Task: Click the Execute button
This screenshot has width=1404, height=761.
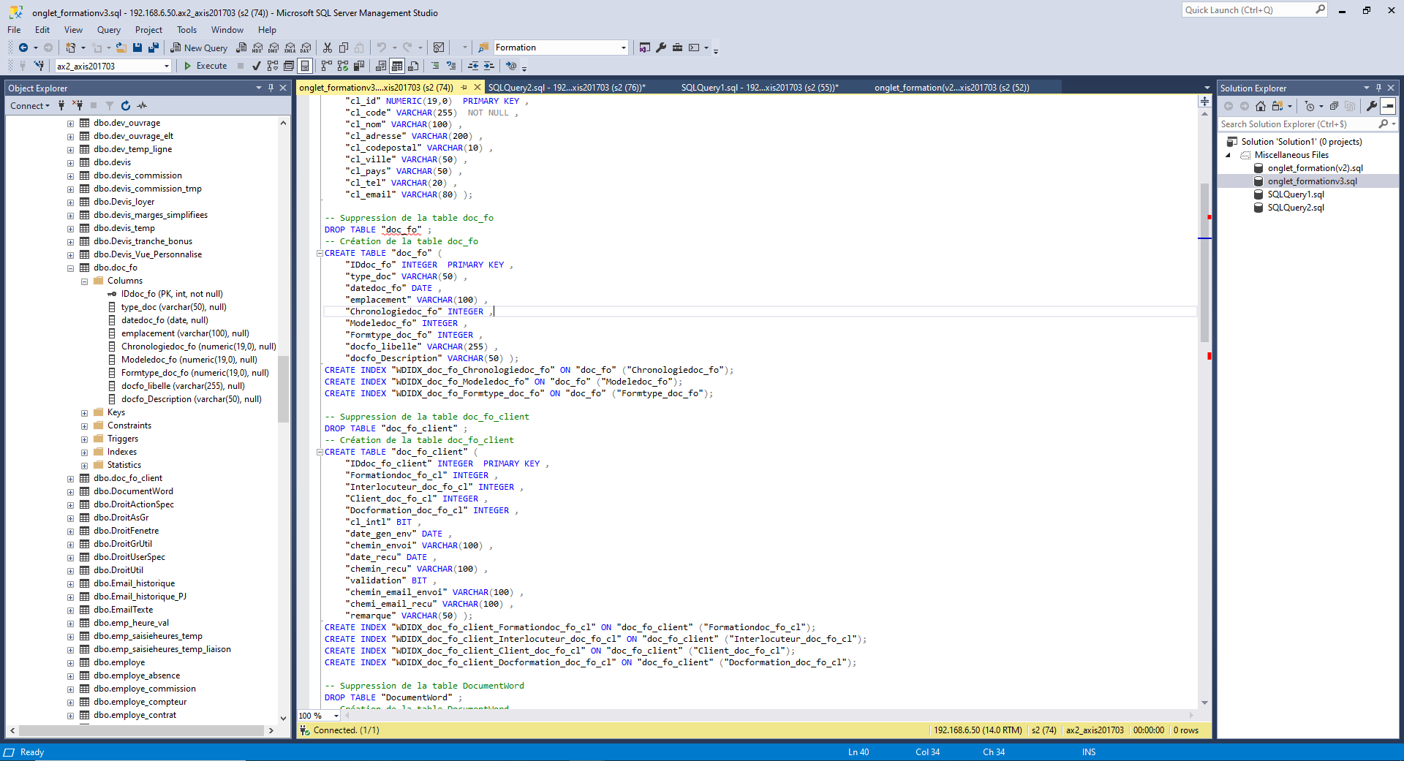Action: point(205,66)
